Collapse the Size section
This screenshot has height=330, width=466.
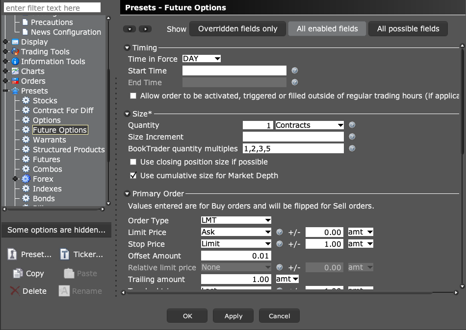coord(127,114)
